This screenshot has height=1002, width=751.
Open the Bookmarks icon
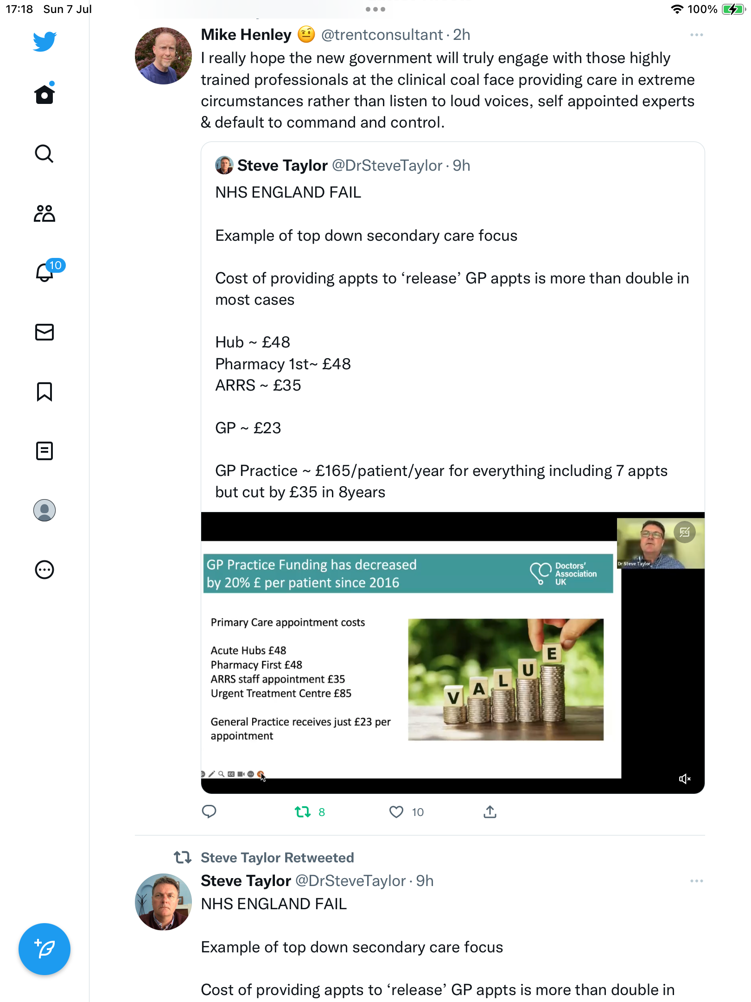45,392
